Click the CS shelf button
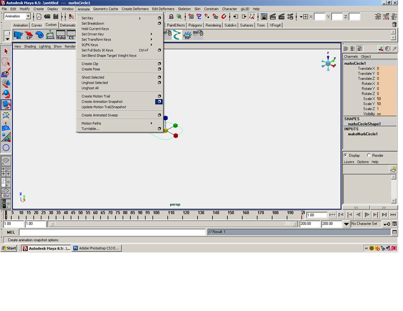403x311 pixels. [71, 35]
